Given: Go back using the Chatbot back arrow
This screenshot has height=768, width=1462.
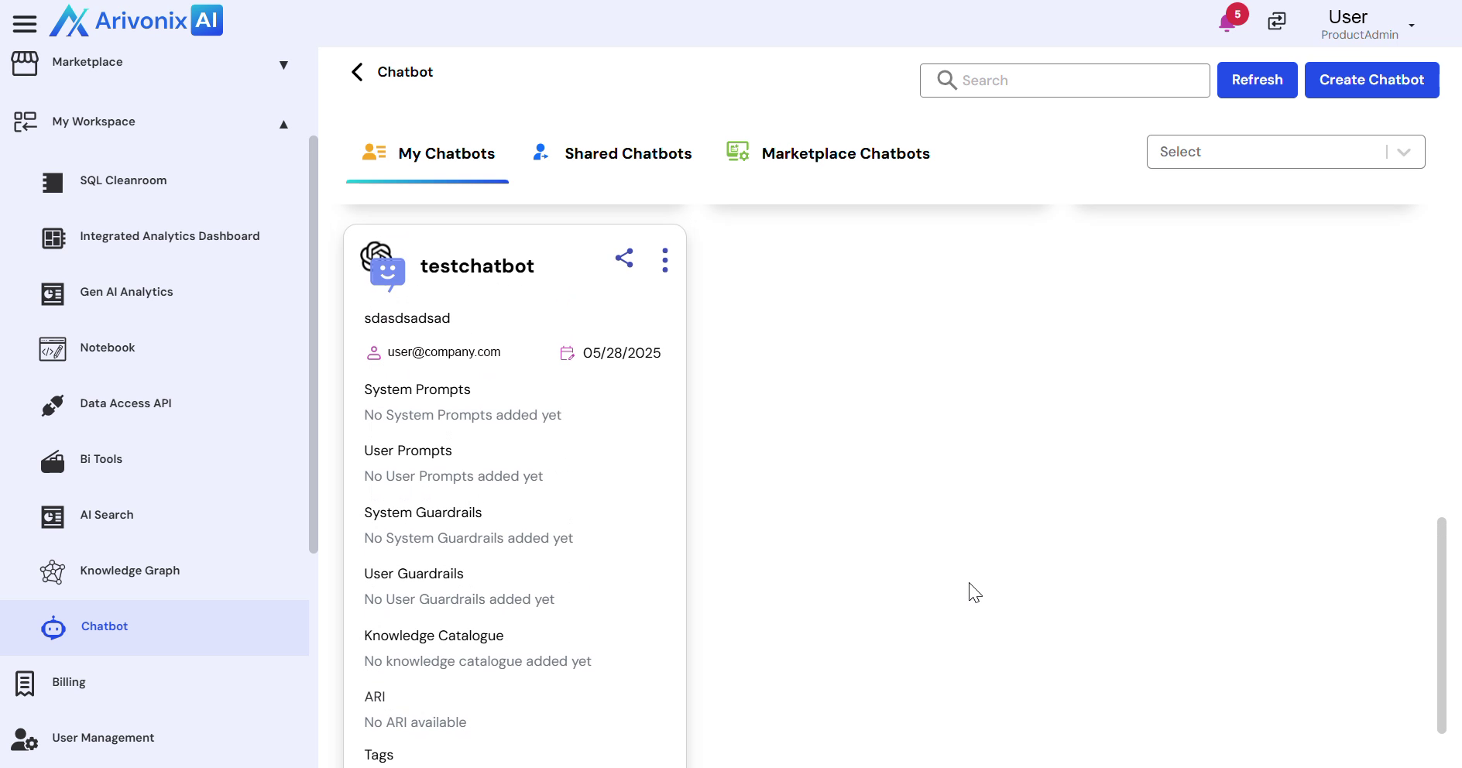Looking at the screenshot, I should [x=357, y=72].
